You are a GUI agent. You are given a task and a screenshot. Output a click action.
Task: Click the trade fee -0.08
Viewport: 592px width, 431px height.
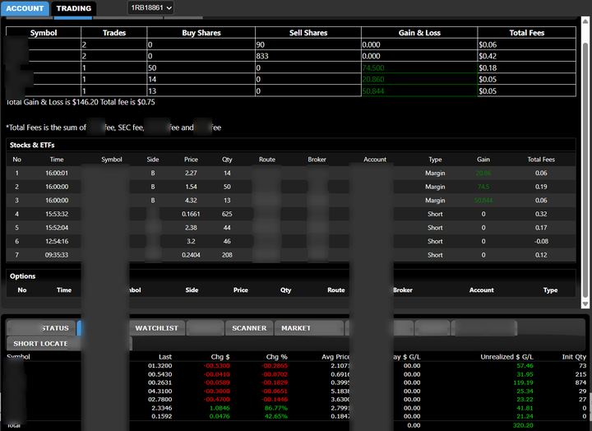click(x=541, y=241)
